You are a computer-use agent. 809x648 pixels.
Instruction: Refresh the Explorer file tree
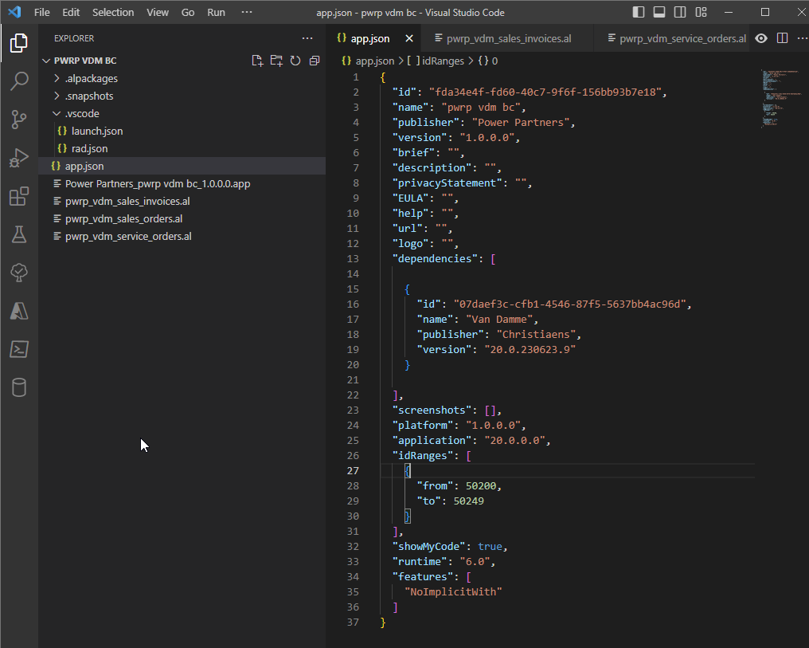pos(295,61)
